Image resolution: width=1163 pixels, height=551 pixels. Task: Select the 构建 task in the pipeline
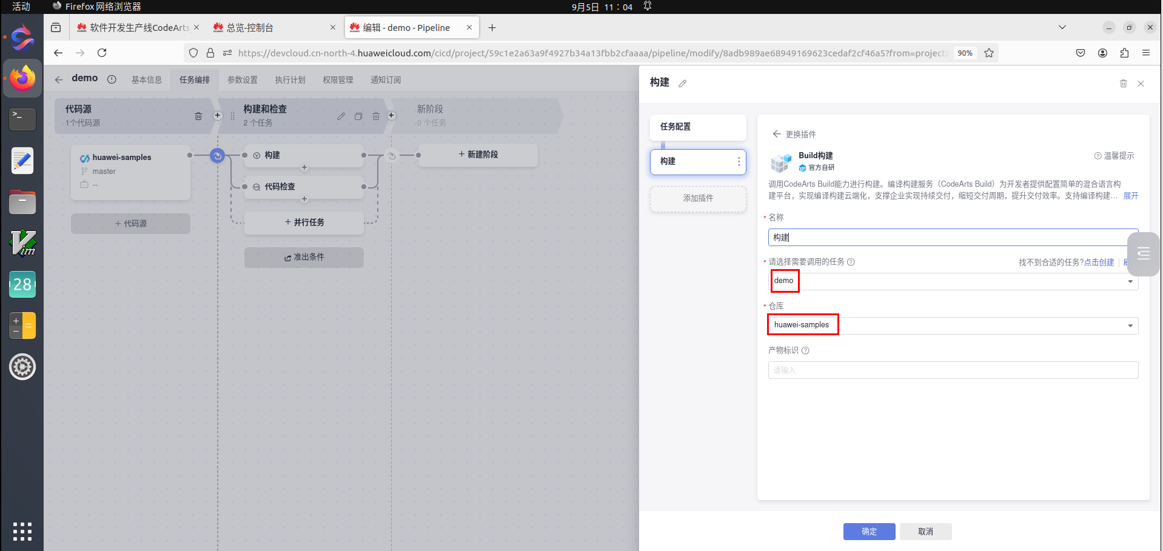304,156
